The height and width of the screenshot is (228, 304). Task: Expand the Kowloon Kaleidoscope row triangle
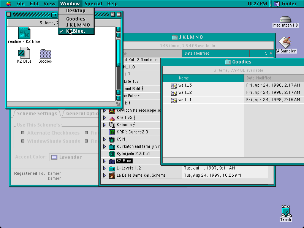coord(104,111)
